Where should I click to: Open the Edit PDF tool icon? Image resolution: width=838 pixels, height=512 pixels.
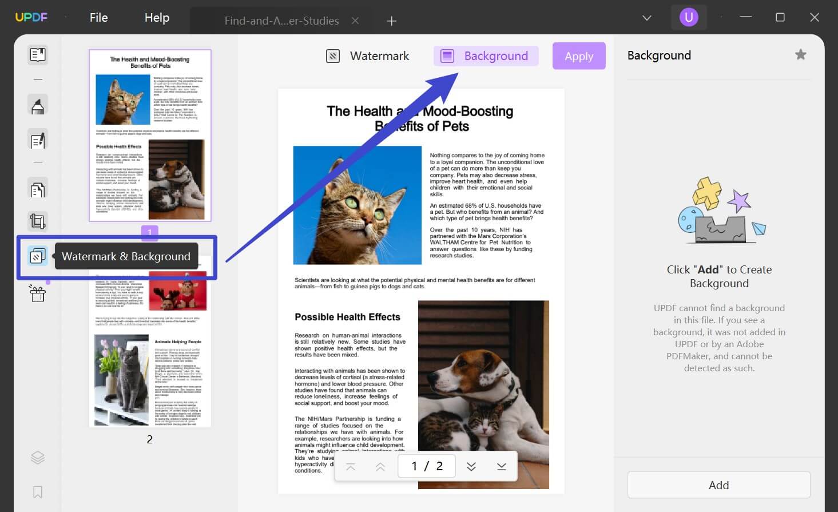click(x=38, y=140)
